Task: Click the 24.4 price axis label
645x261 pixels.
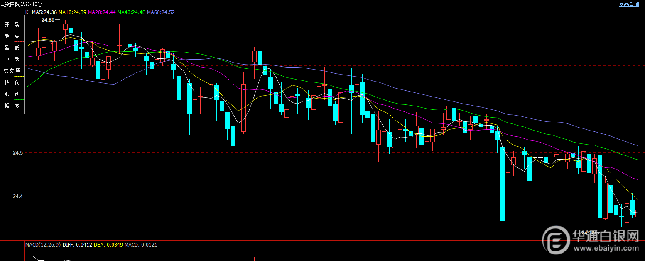Action: [x=18, y=196]
